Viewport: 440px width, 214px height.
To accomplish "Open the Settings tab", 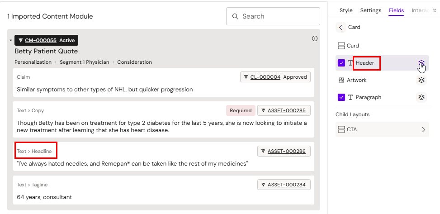I will 371,10.
